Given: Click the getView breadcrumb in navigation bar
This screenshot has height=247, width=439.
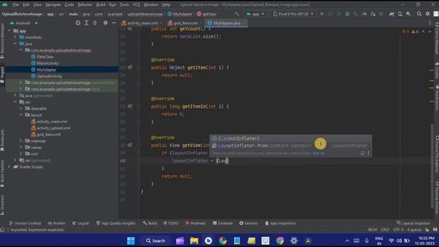Looking at the screenshot, I should pyautogui.click(x=207, y=14).
